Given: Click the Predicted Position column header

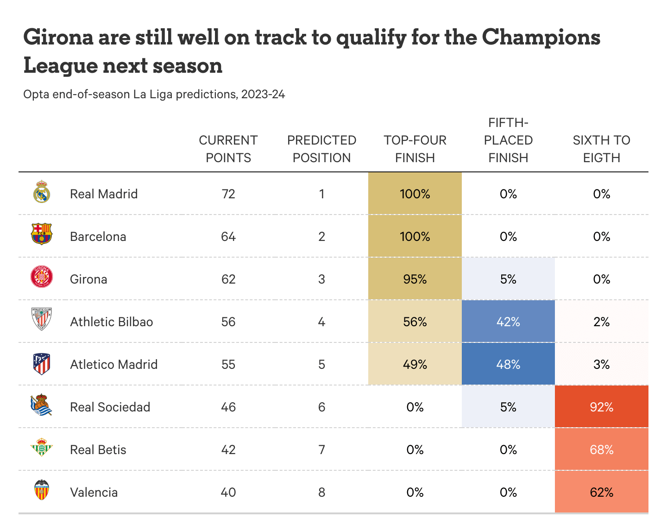Looking at the screenshot, I should [x=321, y=149].
